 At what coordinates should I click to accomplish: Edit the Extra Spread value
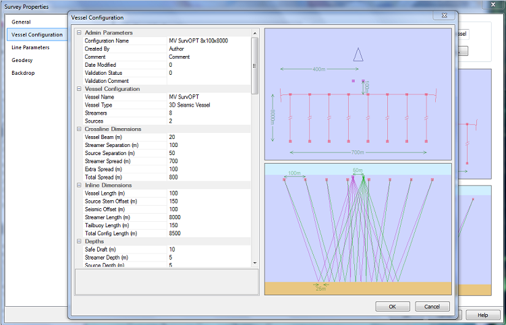[x=208, y=169]
